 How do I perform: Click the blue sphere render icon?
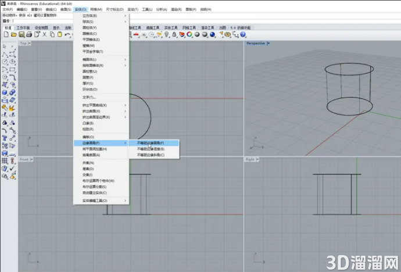[213, 34]
